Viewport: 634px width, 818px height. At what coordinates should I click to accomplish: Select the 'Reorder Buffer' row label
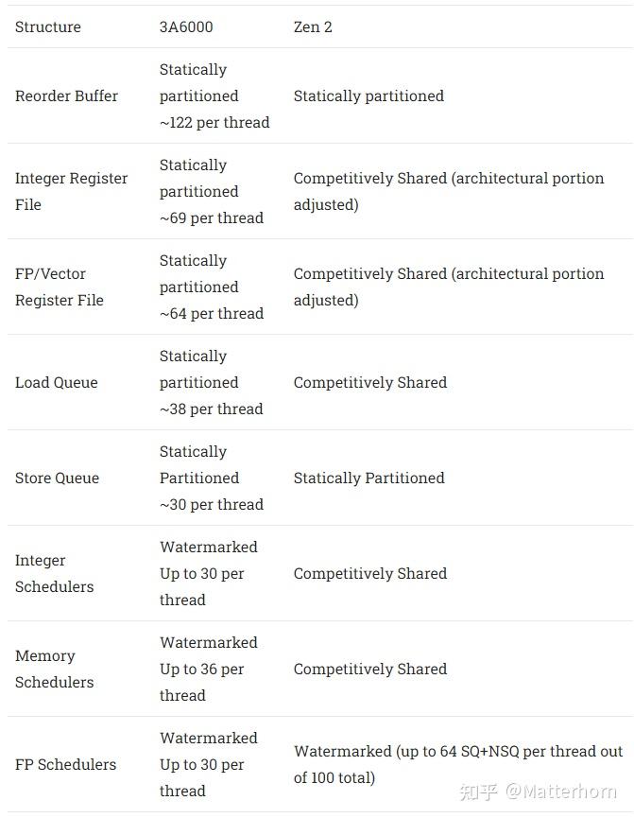point(66,96)
